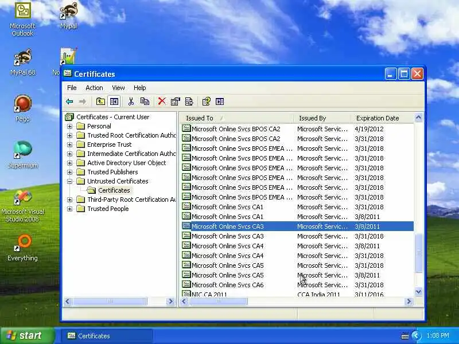
Task: Select the MyPal 68 desktop shortcut
Action: pos(22,62)
